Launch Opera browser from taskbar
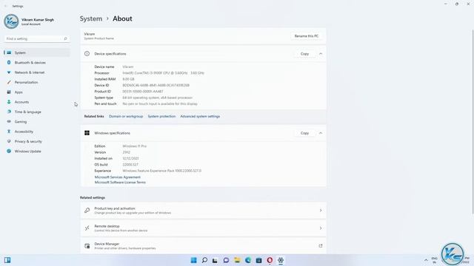The image size is (474, 266). tap(270, 260)
